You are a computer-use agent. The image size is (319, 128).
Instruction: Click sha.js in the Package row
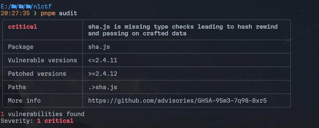point(99,47)
